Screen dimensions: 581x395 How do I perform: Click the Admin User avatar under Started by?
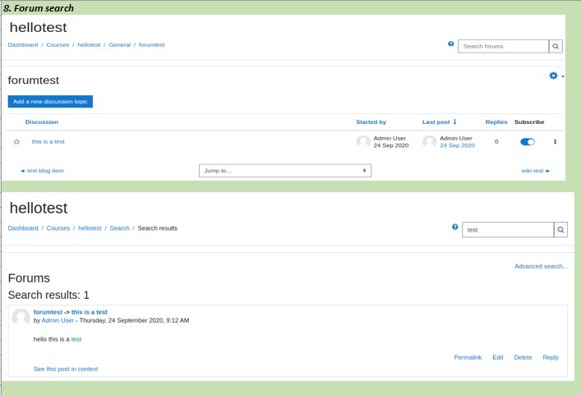click(x=363, y=142)
